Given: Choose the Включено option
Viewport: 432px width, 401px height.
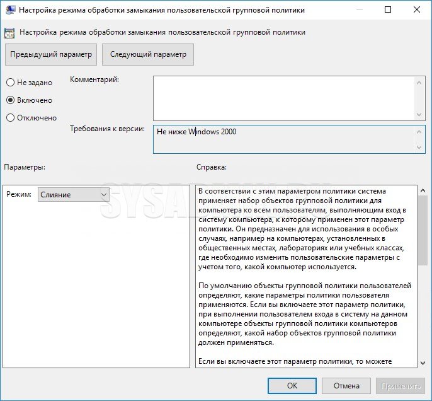Looking at the screenshot, I should click(x=10, y=100).
